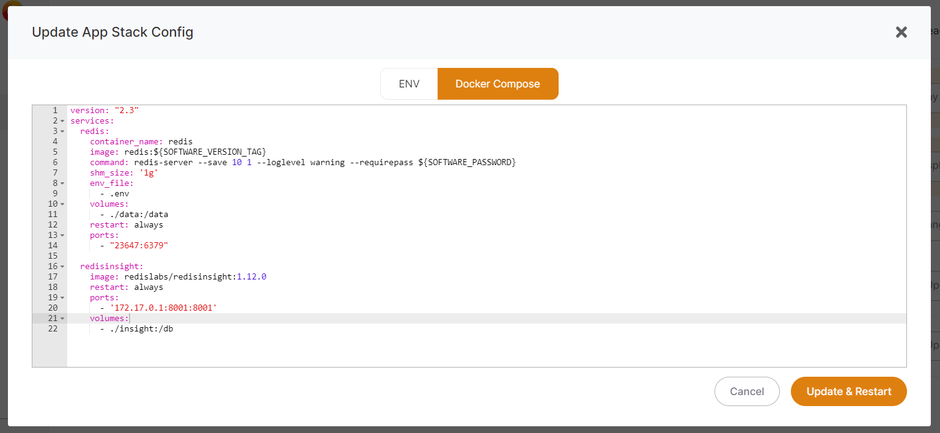Click the Update & Restart button

(848, 391)
